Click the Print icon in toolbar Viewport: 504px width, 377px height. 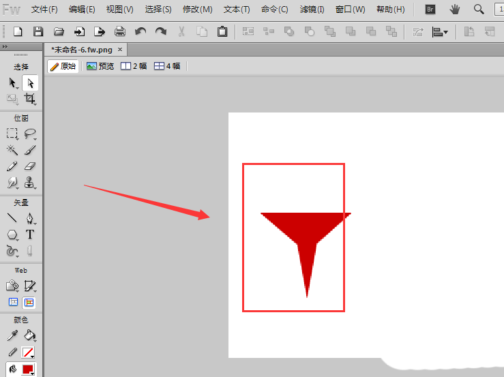[x=120, y=31]
